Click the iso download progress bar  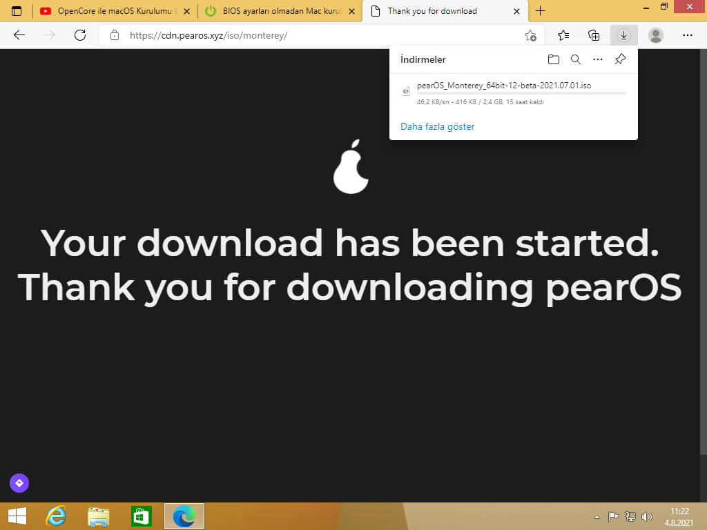[522, 93]
